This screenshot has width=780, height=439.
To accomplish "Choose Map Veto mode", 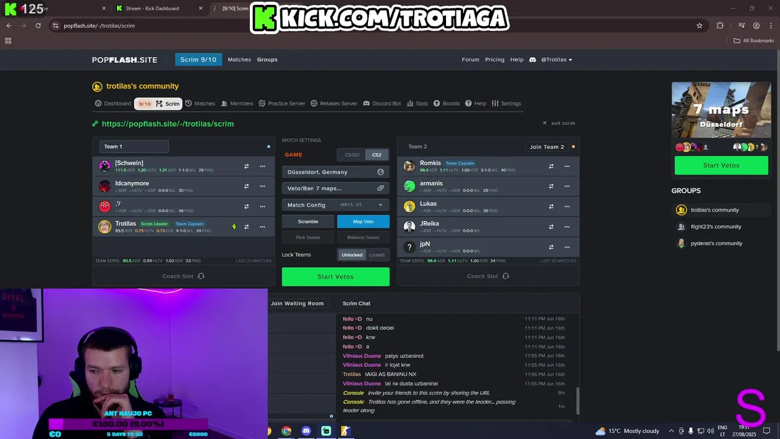I will tap(363, 221).
